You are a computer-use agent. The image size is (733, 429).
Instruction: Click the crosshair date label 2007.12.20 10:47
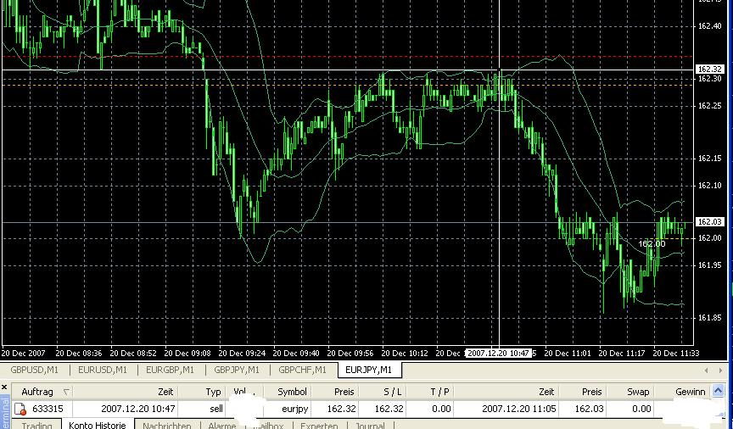click(499, 354)
